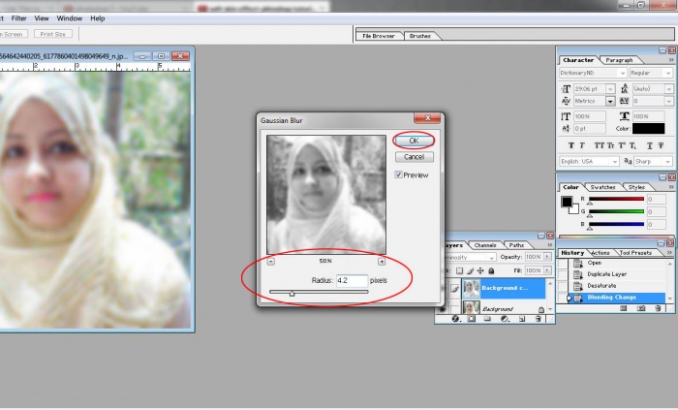Toggle lock position

[480, 270]
